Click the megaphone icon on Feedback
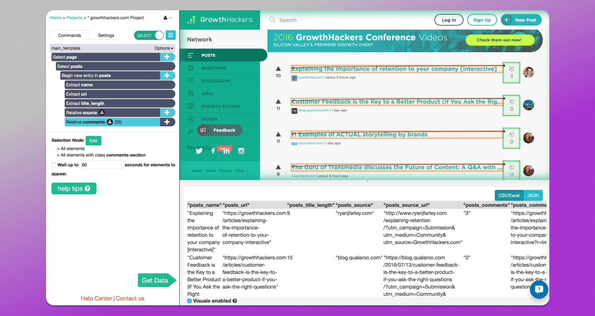The height and width of the screenshot is (316, 595). pos(203,130)
